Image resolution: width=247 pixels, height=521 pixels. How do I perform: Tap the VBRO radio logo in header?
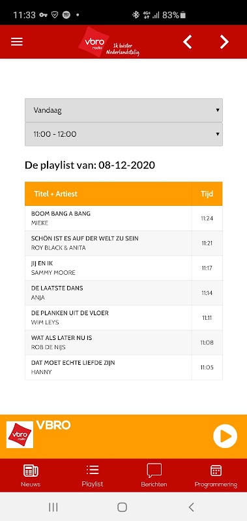coord(94,42)
